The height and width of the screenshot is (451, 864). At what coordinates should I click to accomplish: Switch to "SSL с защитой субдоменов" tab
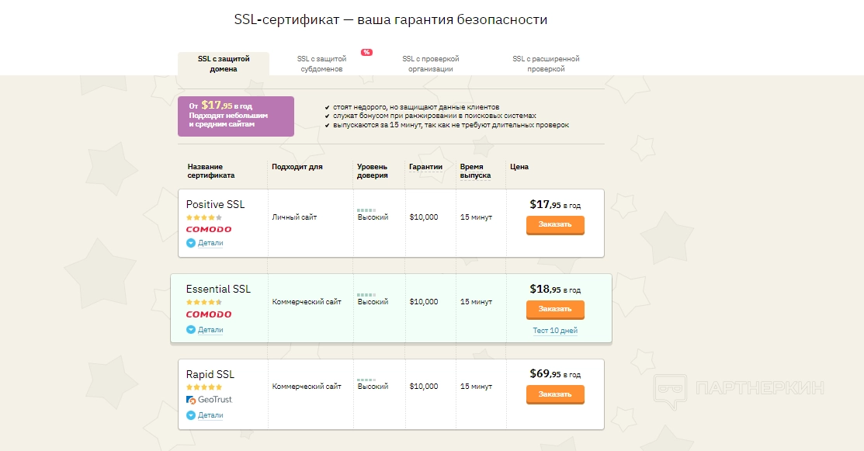tap(320, 64)
